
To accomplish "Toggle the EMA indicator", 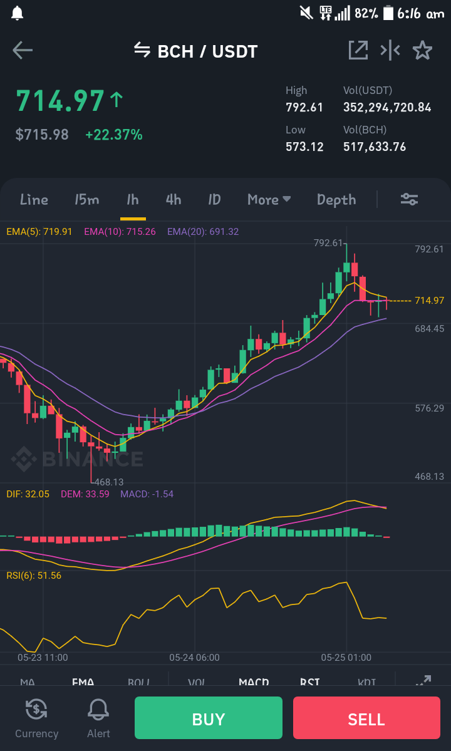I will click(83, 682).
